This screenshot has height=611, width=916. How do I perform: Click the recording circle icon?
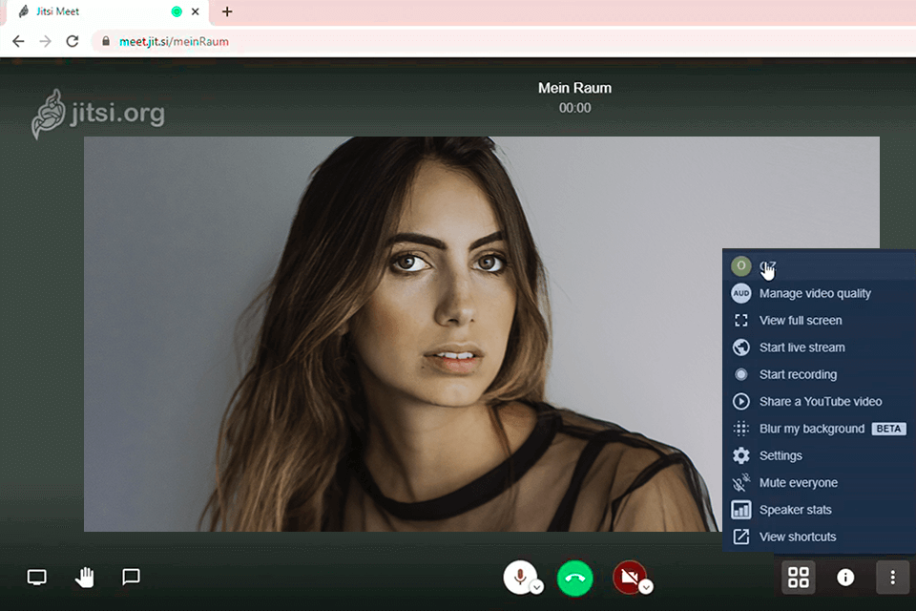click(740, 374)
